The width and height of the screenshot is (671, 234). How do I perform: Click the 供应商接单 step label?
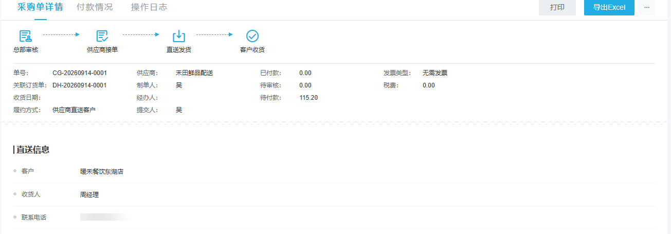click(102, 50)
